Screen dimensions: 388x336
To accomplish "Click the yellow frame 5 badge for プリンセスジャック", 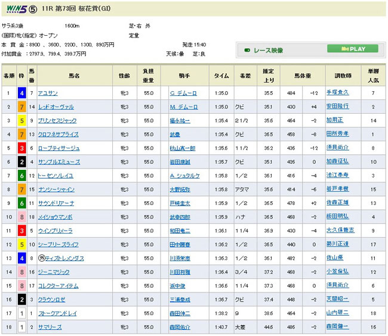I will coord(21,120).
